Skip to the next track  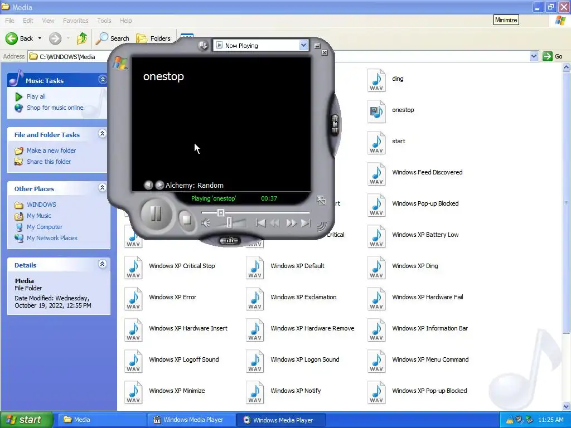point(306,223)
